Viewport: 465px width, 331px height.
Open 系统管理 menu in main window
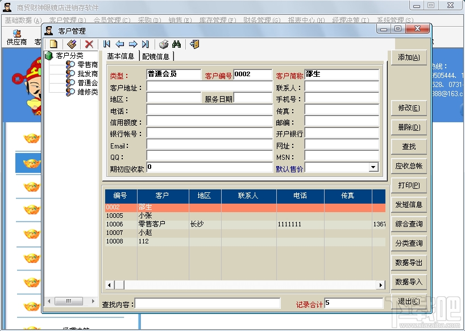[395, 20]
